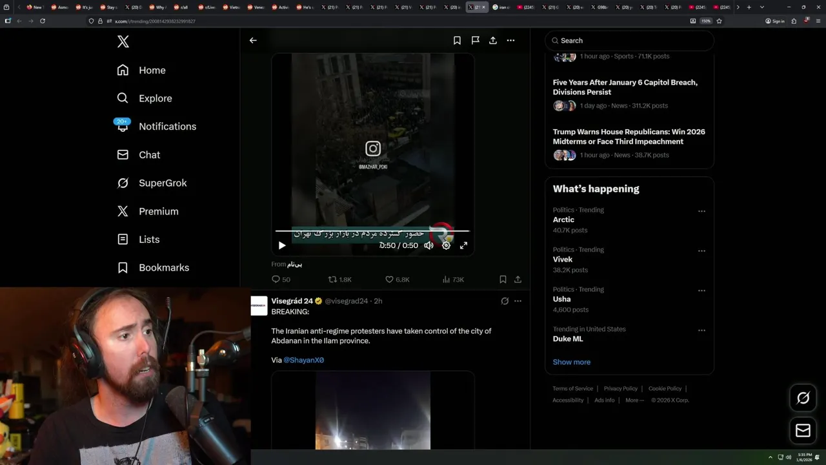This screenshot has width=826, height=465.
Task: Go to Home in sidebar
Action: [141, 70]
